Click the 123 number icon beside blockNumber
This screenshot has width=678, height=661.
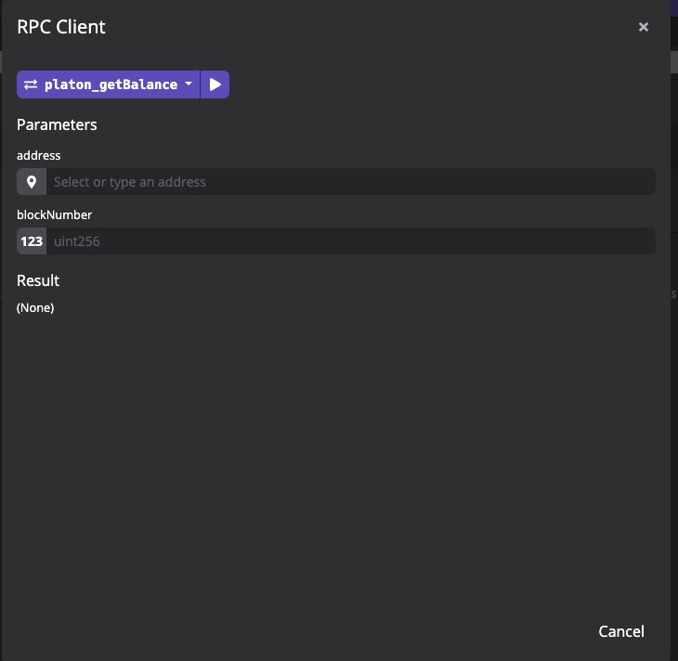click(x=32, y=241)
